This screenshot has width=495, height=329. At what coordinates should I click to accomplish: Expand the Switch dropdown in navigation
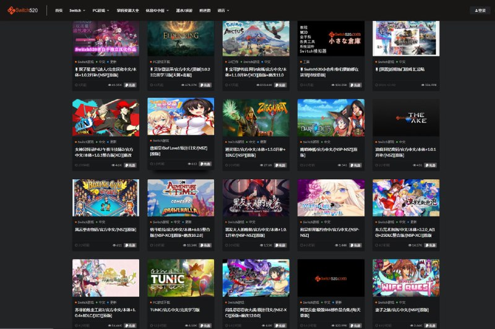[x=77, y=11]
